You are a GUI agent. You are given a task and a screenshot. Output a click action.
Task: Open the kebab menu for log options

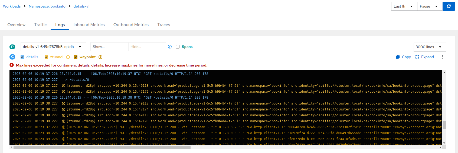pyautogui.click(x=442, y=57)
